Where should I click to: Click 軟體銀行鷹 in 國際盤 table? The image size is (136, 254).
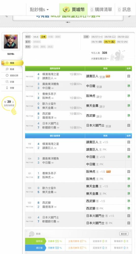pos(49,128)
